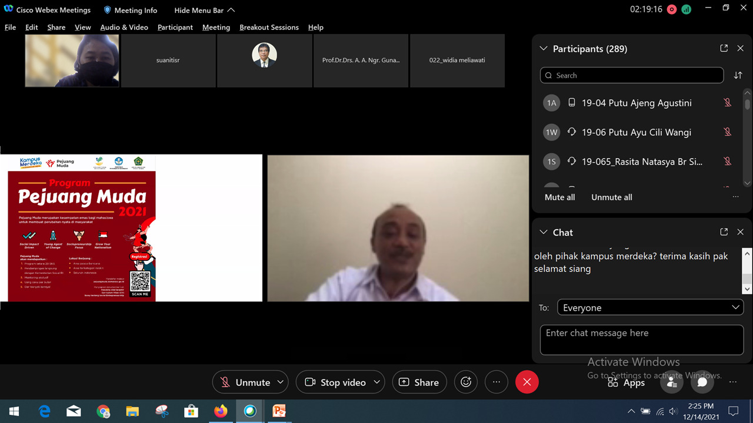Click the muted mic icon for Putu Ayu Cili Wangi
The height and width of the screenshot is (423, 753).
point(728,132)
